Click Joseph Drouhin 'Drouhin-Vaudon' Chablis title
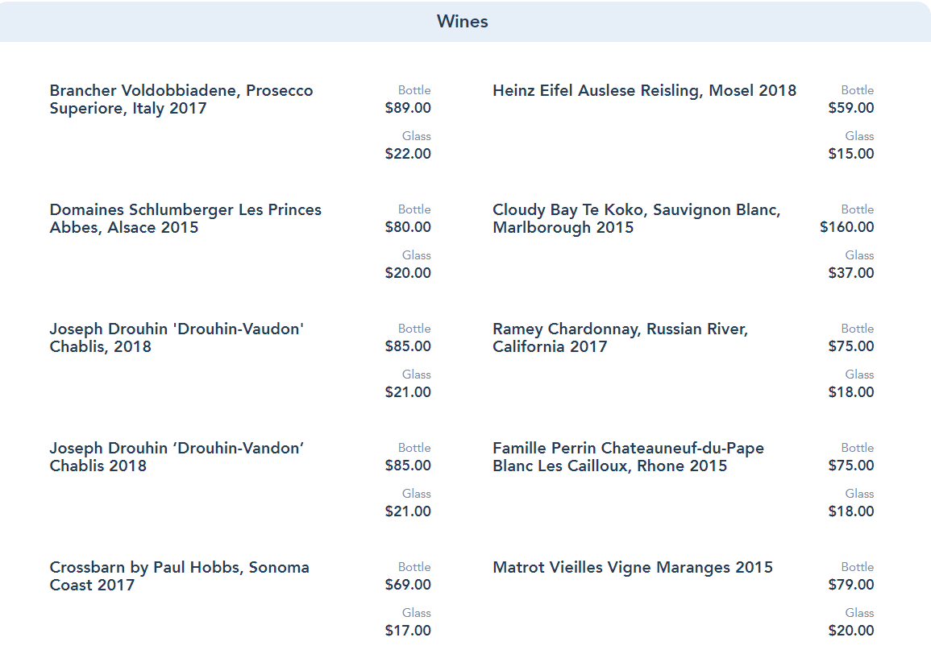Image resolution: width=931 pixels, height=654 pixels. [177, 337]
